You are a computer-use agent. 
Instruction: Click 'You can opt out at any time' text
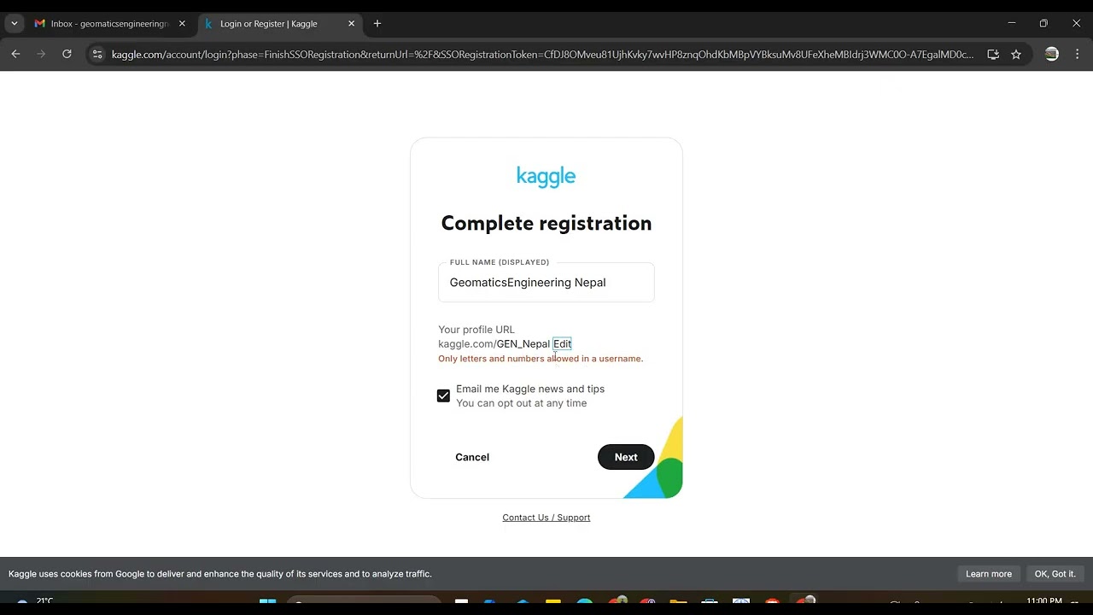click(x=521, y=403)
